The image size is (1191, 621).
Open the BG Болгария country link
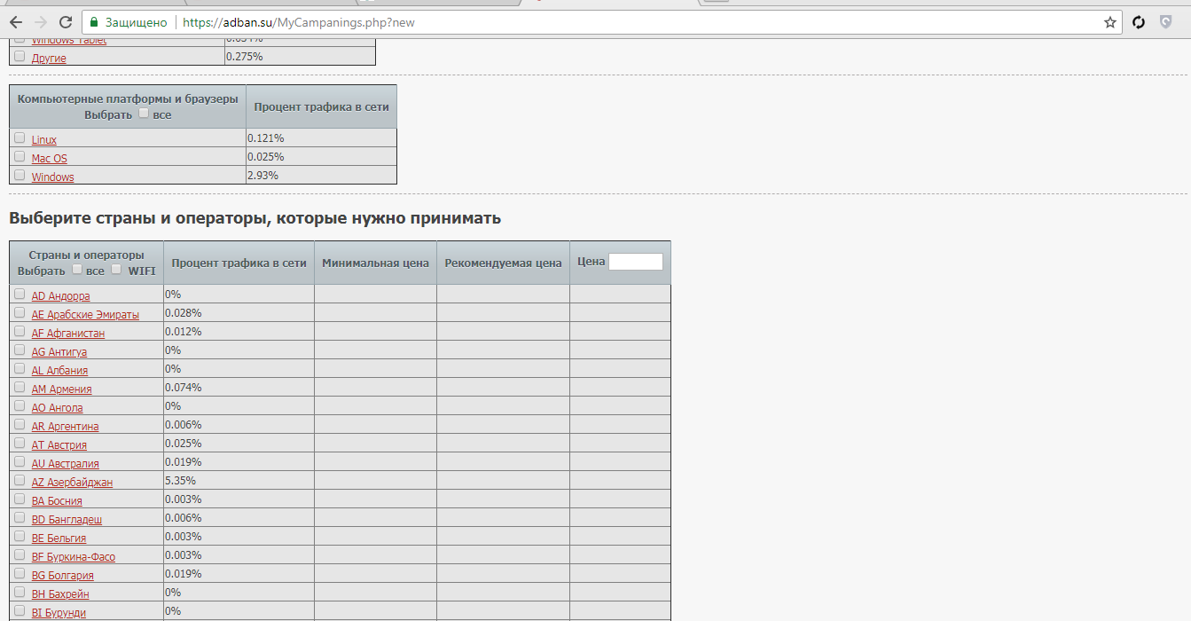[x=62, y=576]
